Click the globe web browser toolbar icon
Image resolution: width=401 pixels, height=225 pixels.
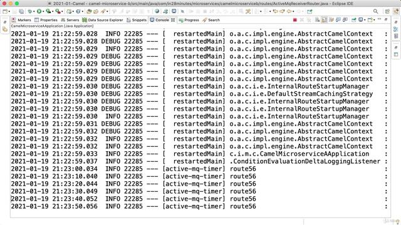(157, 11)
